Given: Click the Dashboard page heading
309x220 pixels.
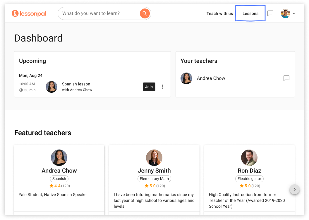Looking at the screenshot, I should point(38,38).
